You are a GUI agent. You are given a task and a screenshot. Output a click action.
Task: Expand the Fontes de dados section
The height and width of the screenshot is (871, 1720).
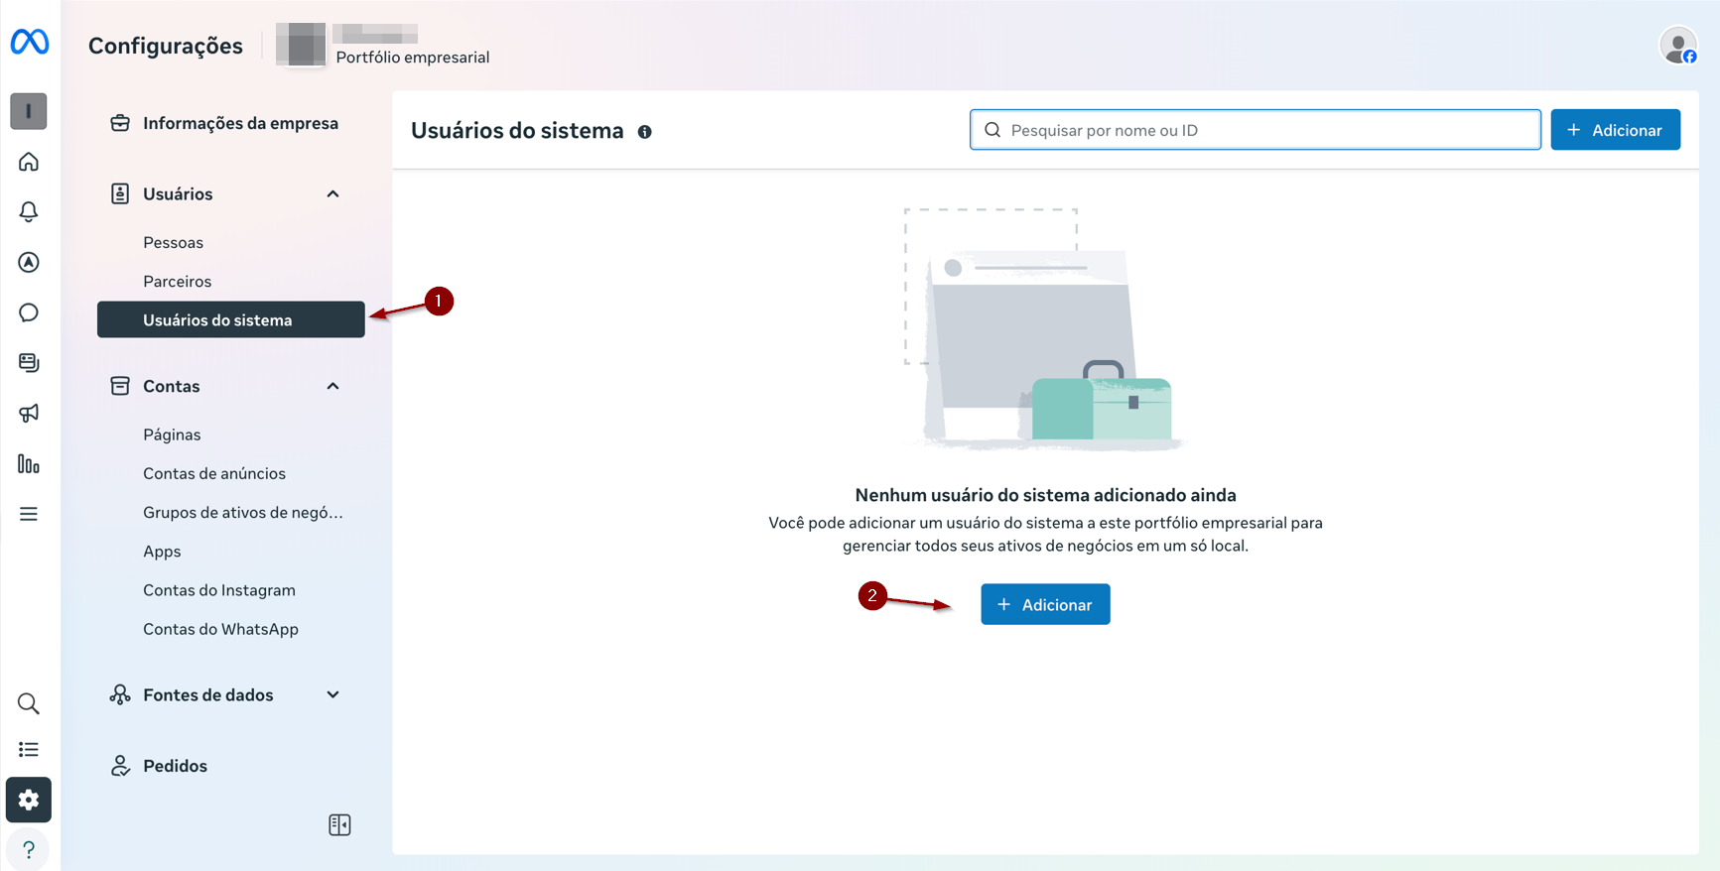[x=333, y=695]
